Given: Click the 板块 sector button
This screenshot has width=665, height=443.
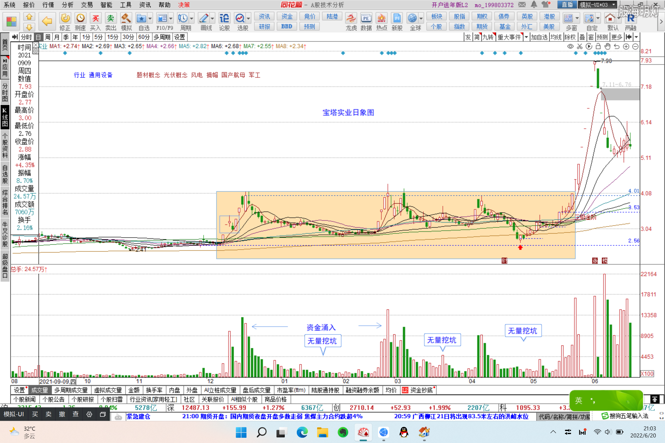Looking at the screenshot, I should (437, 17).
